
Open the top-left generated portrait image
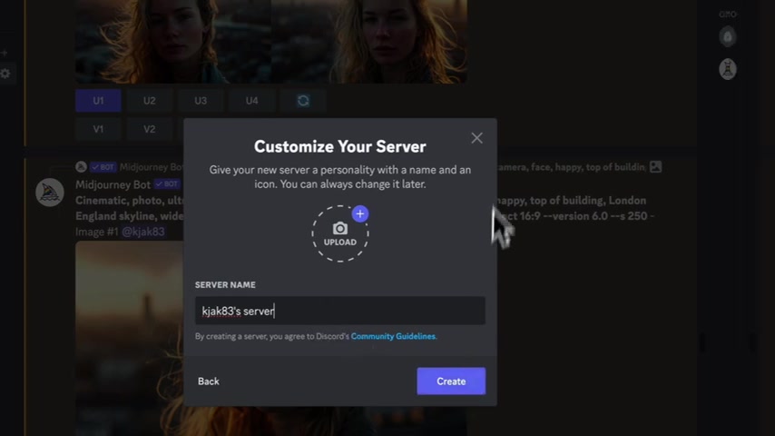click(173, 42)
